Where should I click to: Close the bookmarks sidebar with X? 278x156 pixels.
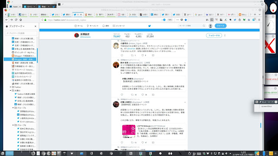(x=36, y=26)
